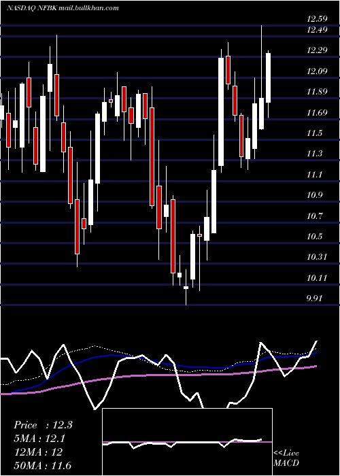Select the 11.89 price axis label

317,92
